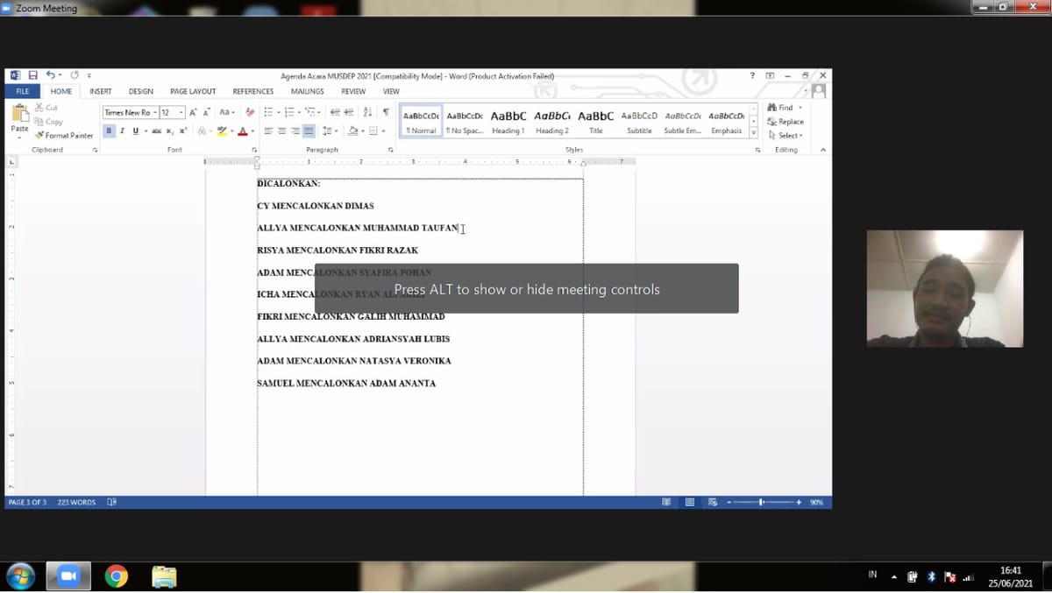Click the Save icon in quick access toolbar
This screenshot has width=1052, height=593.
[x=32, y=76]
